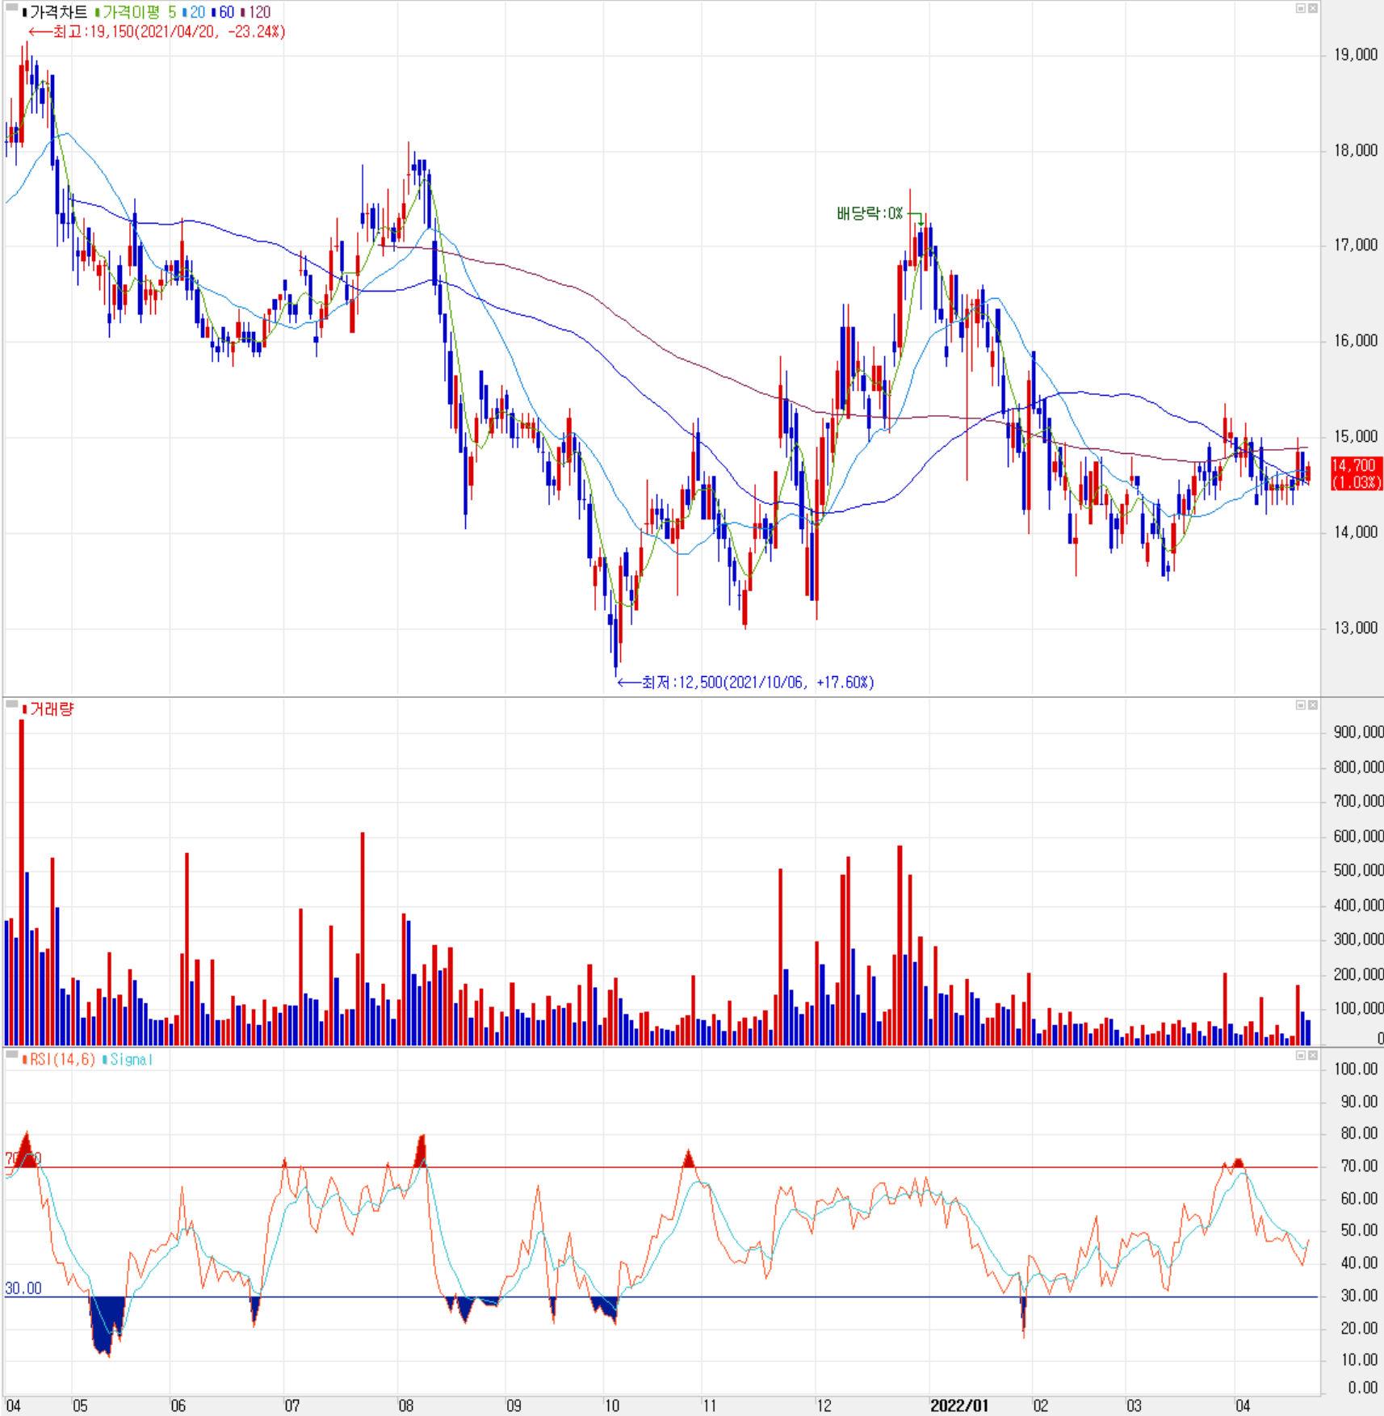This screenshot has height=1416, width=1384.
Task: Maximize the RSI indicator panel
Action: (x=1300, y=1055)
